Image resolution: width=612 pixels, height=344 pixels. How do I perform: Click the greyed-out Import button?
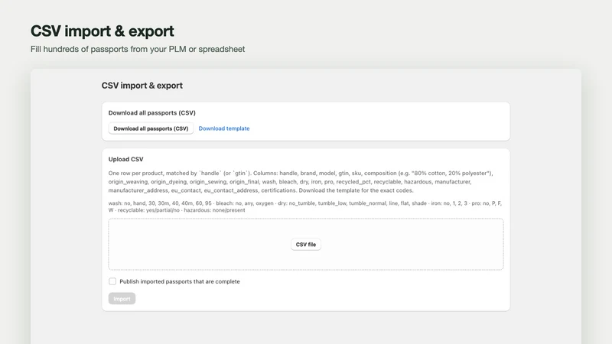coord(122,299)
